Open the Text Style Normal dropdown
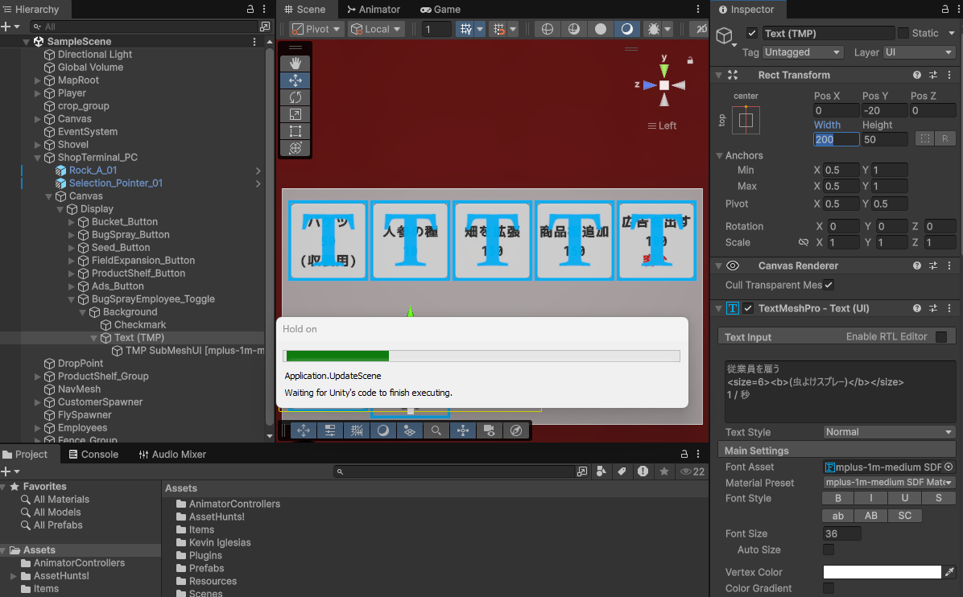The image size is (963, 597). point(889,432)
